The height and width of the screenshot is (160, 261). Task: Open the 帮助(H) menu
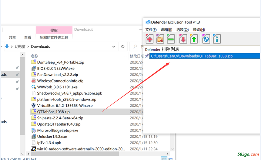pyautogui.click(x=199, y=30)
